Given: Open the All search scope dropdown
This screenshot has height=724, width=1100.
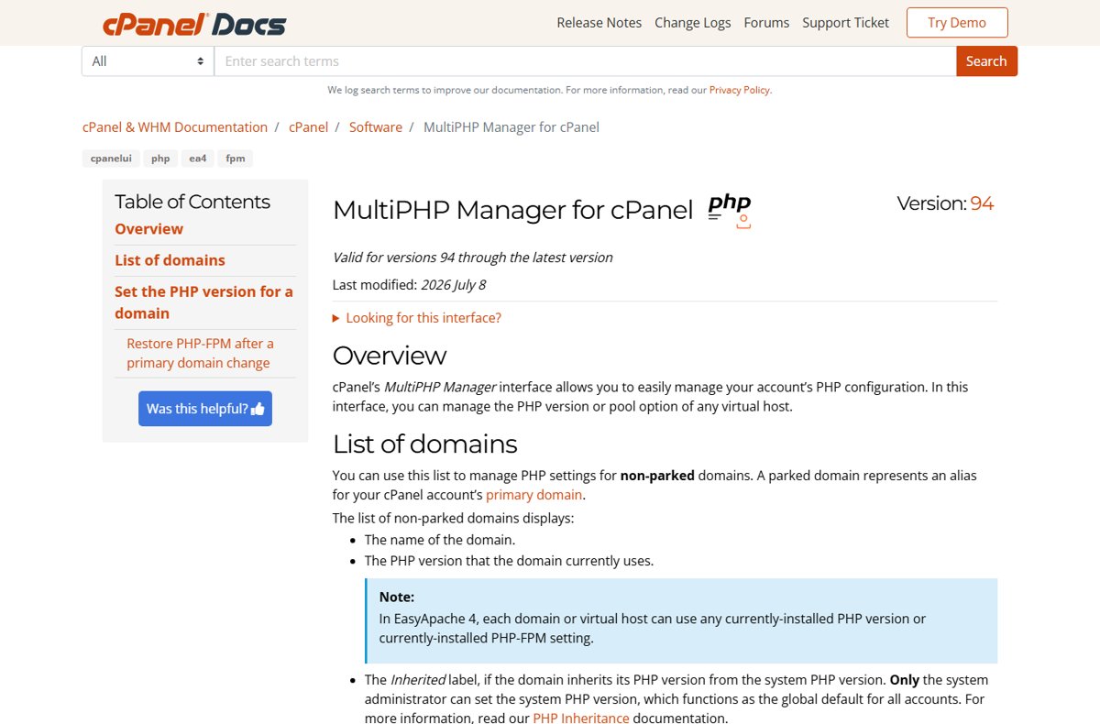Looking at the screenshot, I should [x=148, y=61].
